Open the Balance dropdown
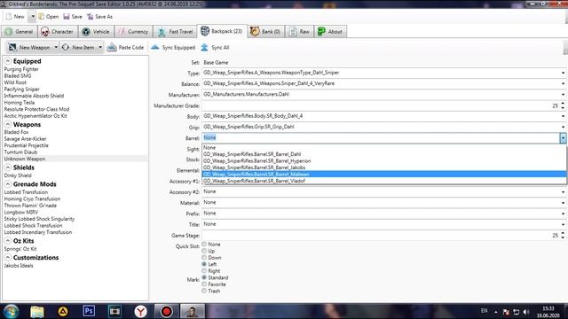Viewport: 568px width, 319px height. tap(563, 83)
